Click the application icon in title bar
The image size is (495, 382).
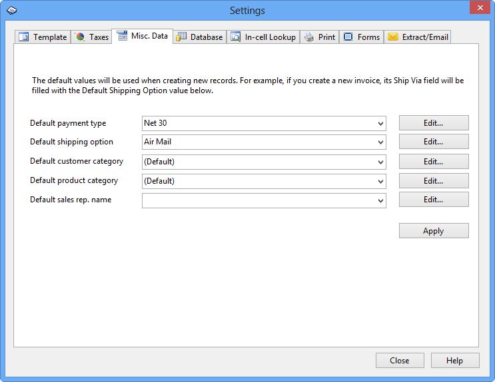(12, 11)
